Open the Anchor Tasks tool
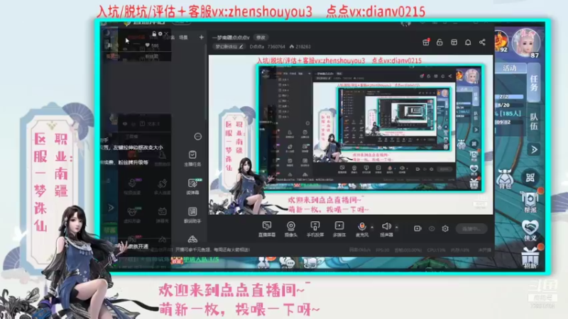Viewport: 568px width, 319px height. (x=192, y=158)
